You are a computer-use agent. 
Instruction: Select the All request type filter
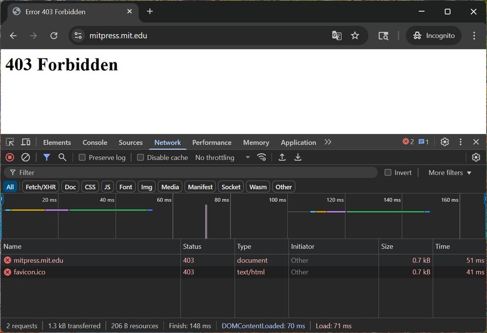pos(10,187)
